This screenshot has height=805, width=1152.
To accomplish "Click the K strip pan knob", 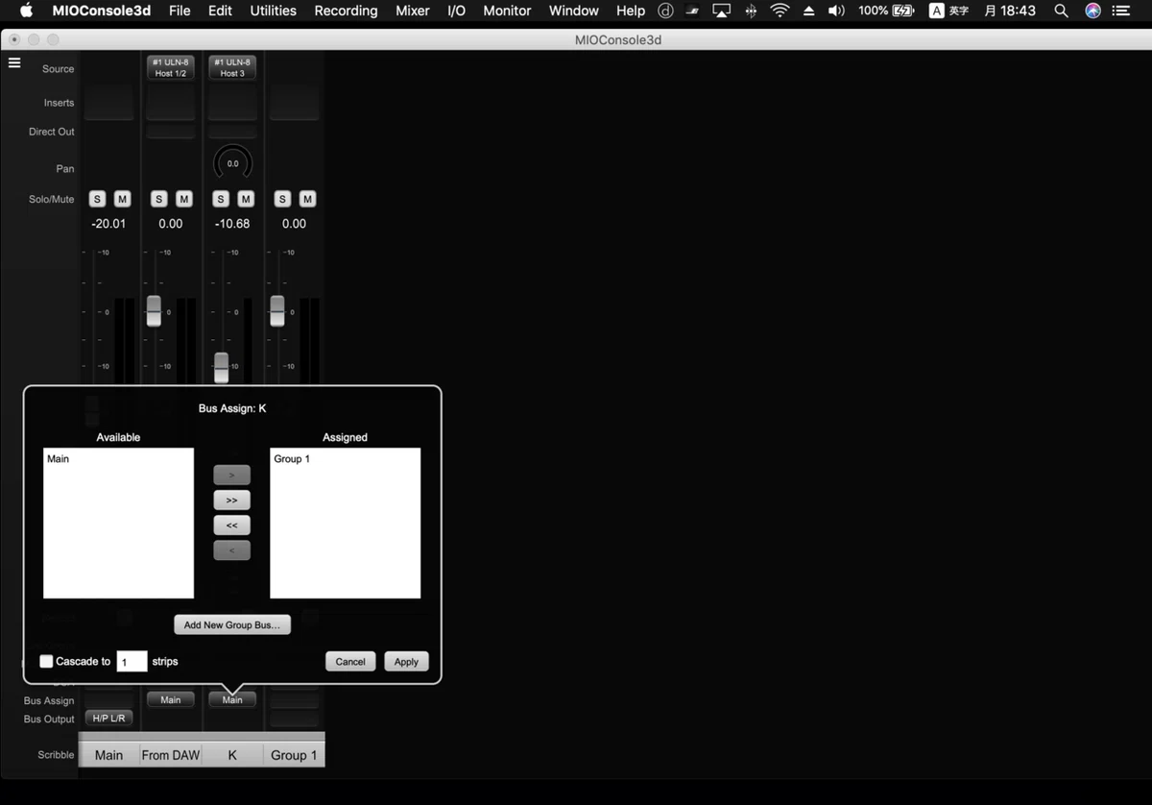I will coord(232,163).
